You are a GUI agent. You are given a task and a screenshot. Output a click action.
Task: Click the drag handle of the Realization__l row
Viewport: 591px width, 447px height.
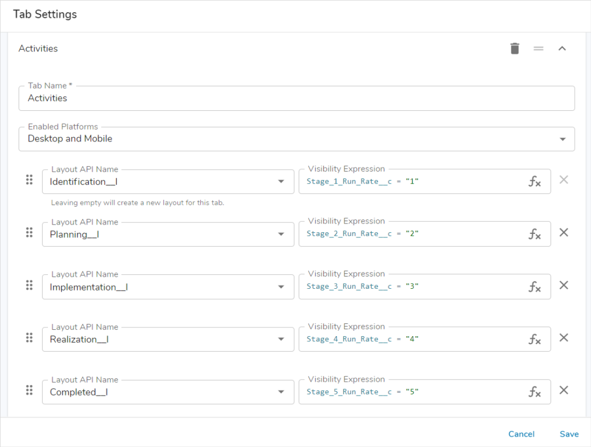29,337
